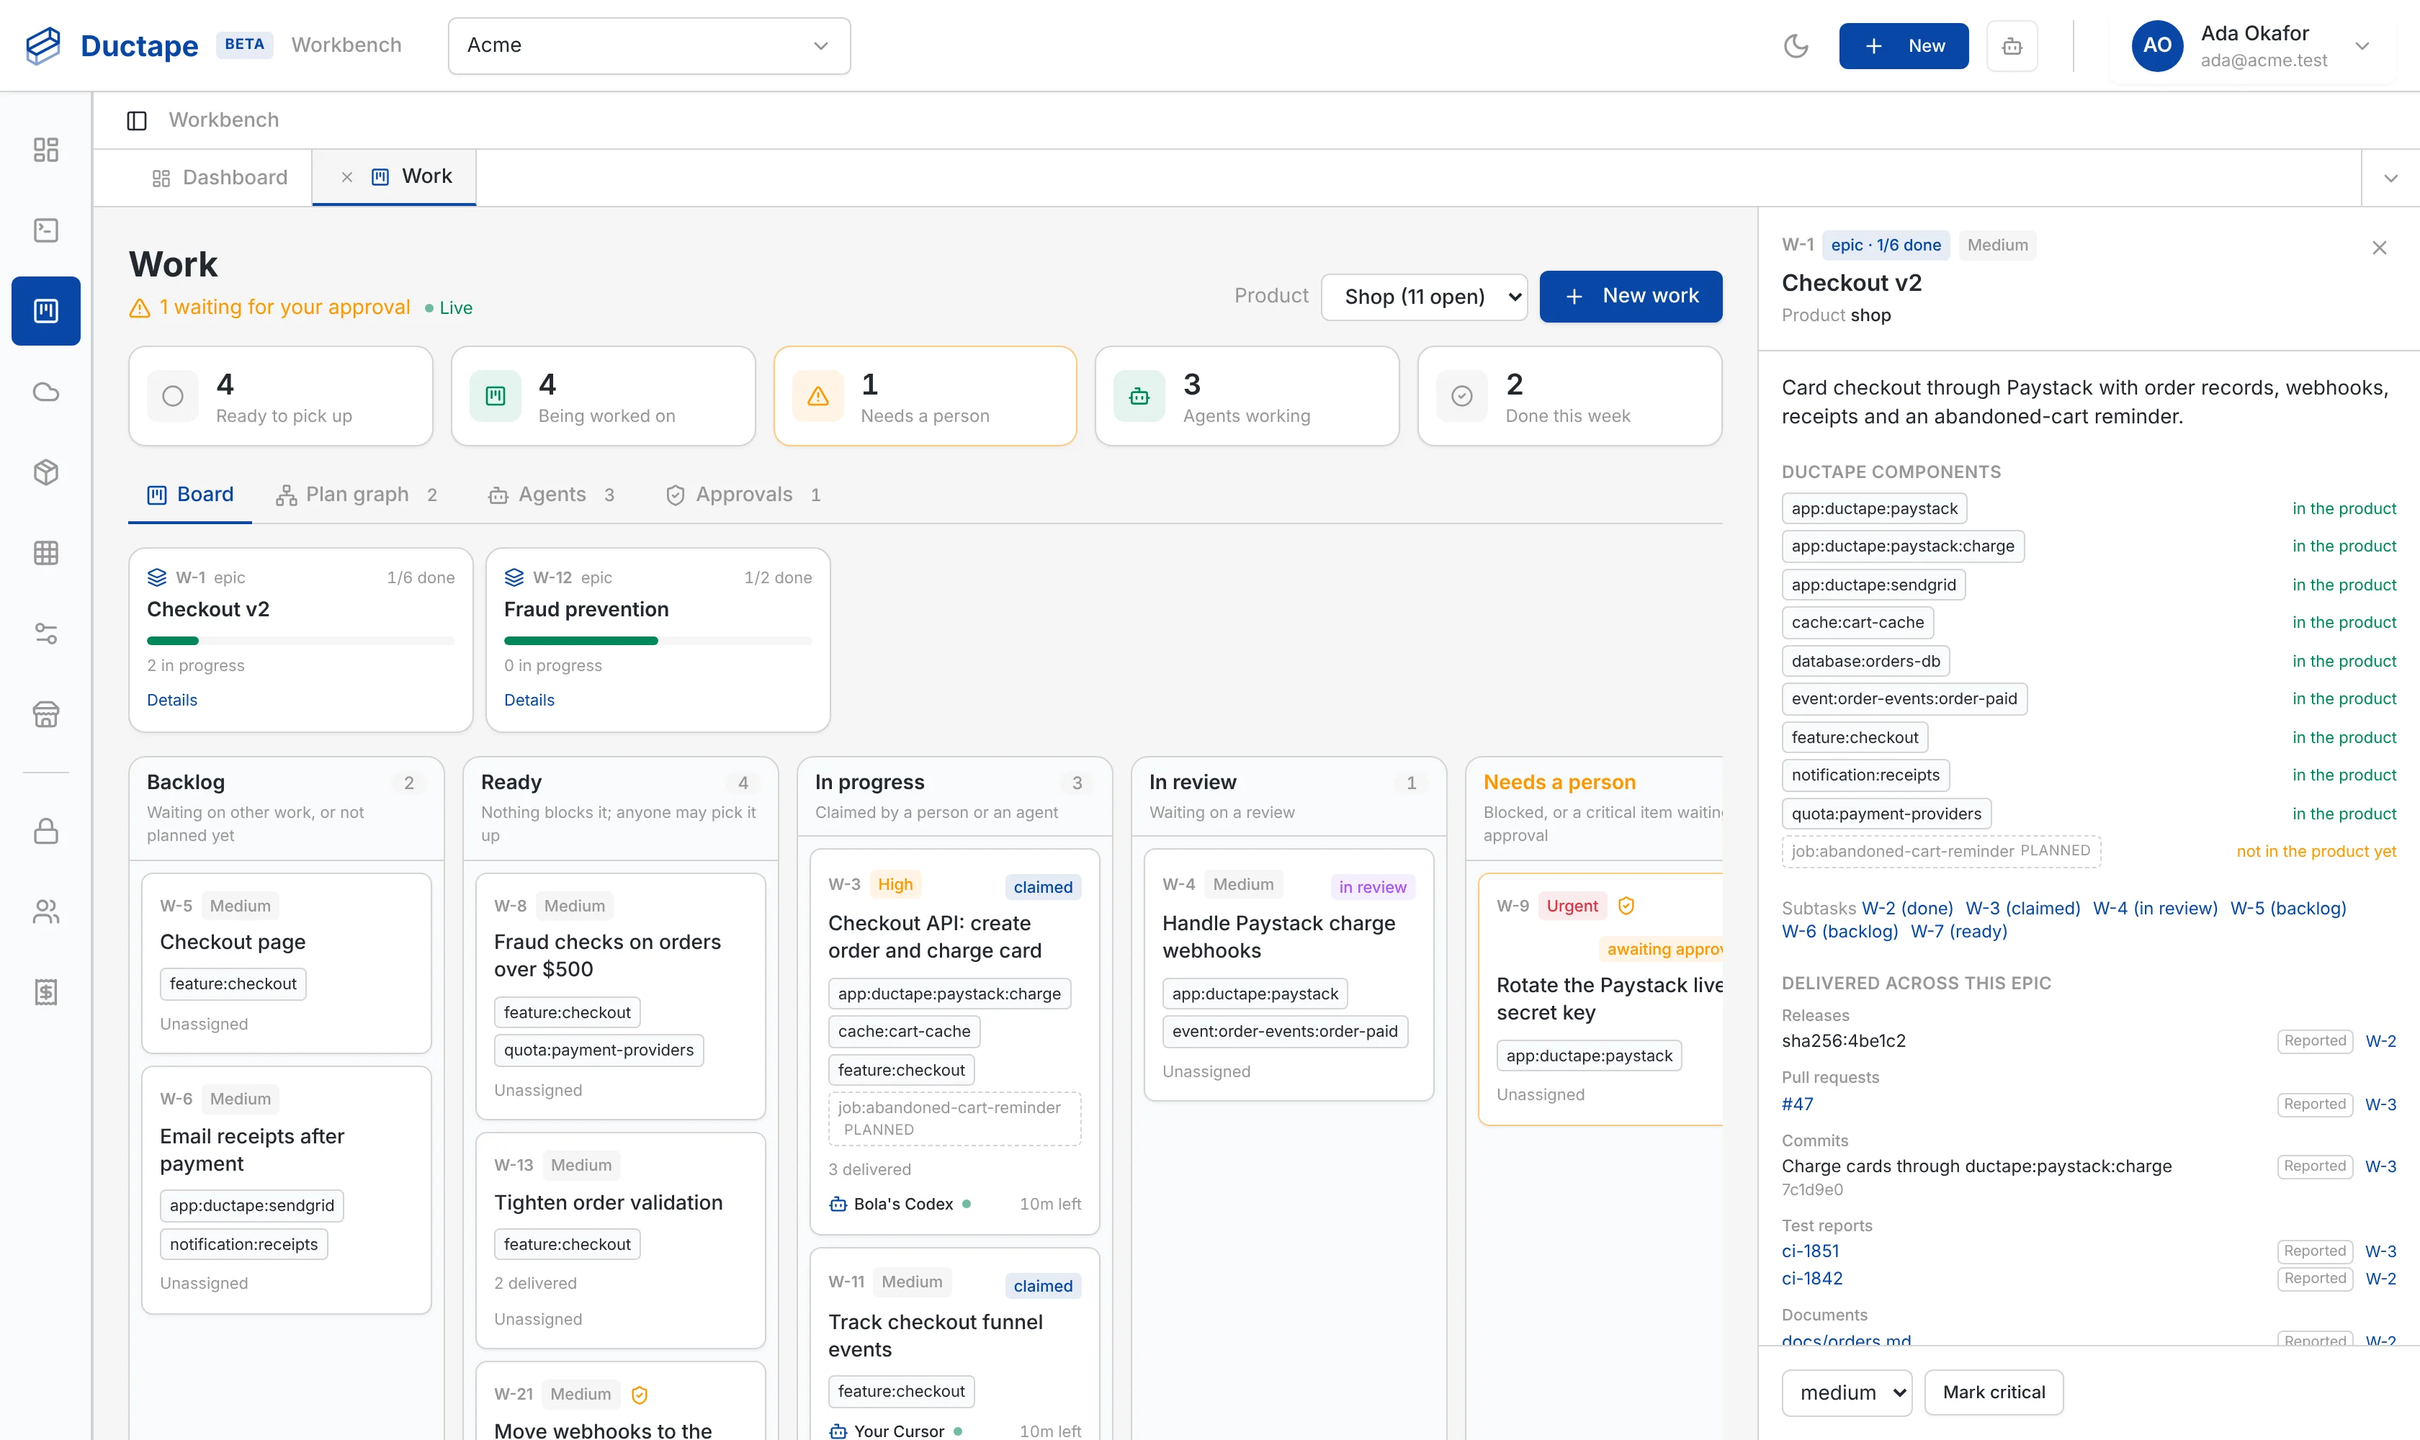Select the Board view tab

(190, 495)
